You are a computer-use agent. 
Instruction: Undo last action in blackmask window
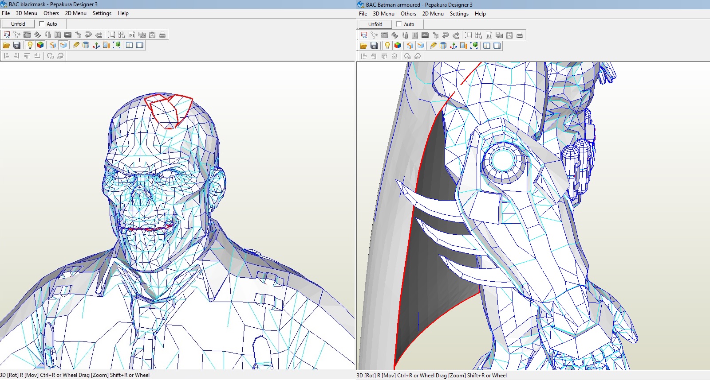click(x=88, y=35)
